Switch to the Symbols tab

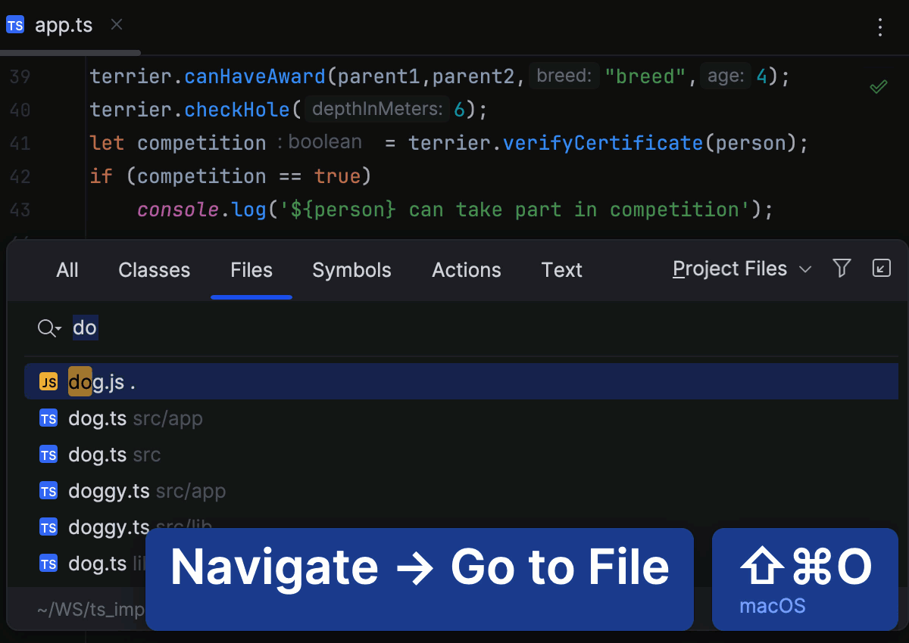(x=351, y=270)
